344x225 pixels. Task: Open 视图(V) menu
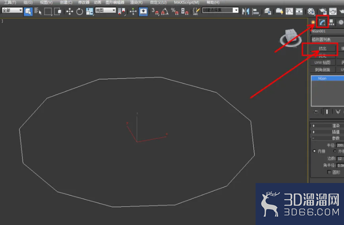(x=46, y=2)
